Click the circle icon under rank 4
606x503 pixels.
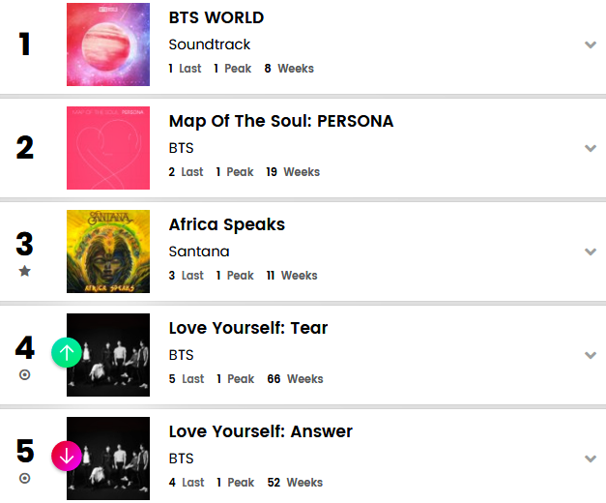[x=25, y=374]
